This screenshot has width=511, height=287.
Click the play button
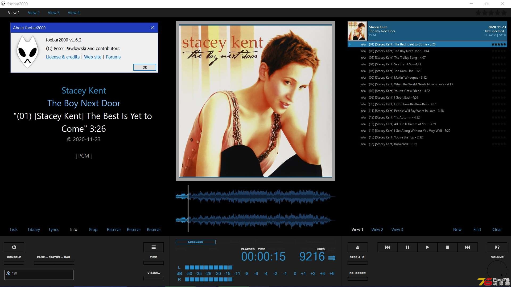[x=427, y=247]
